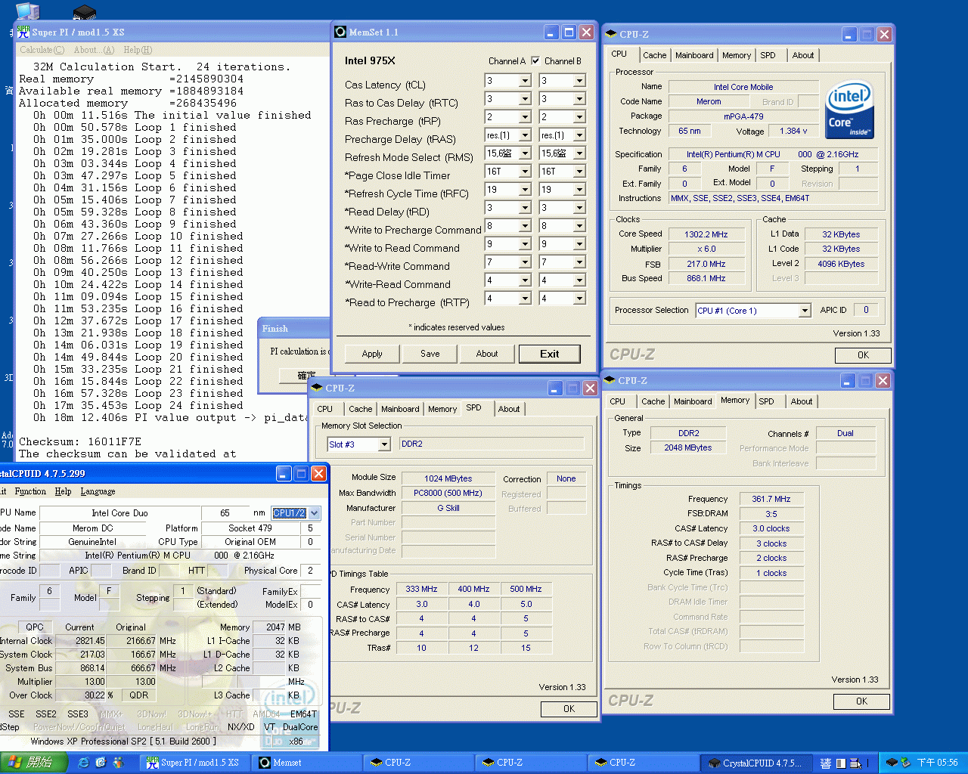Screen dimensions: 968x774
Task: Click the MemSet 1.1 title bar icon
Action: tap(340, 32)
